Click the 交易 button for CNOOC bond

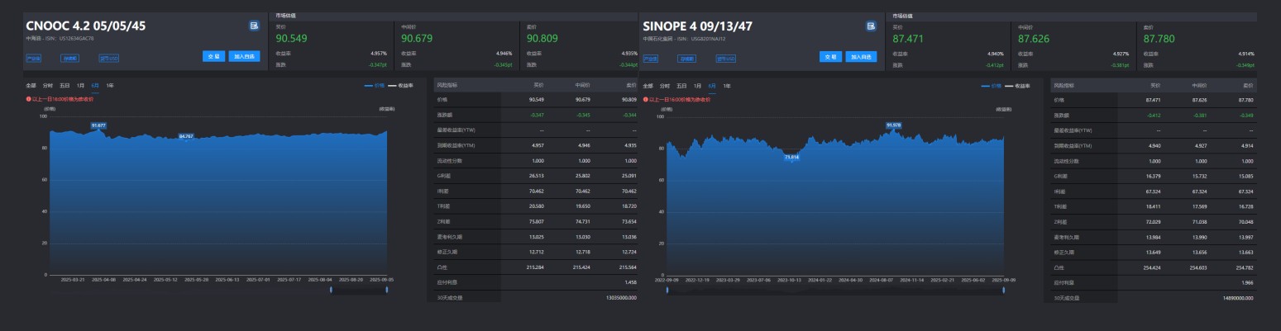[213, 56]
